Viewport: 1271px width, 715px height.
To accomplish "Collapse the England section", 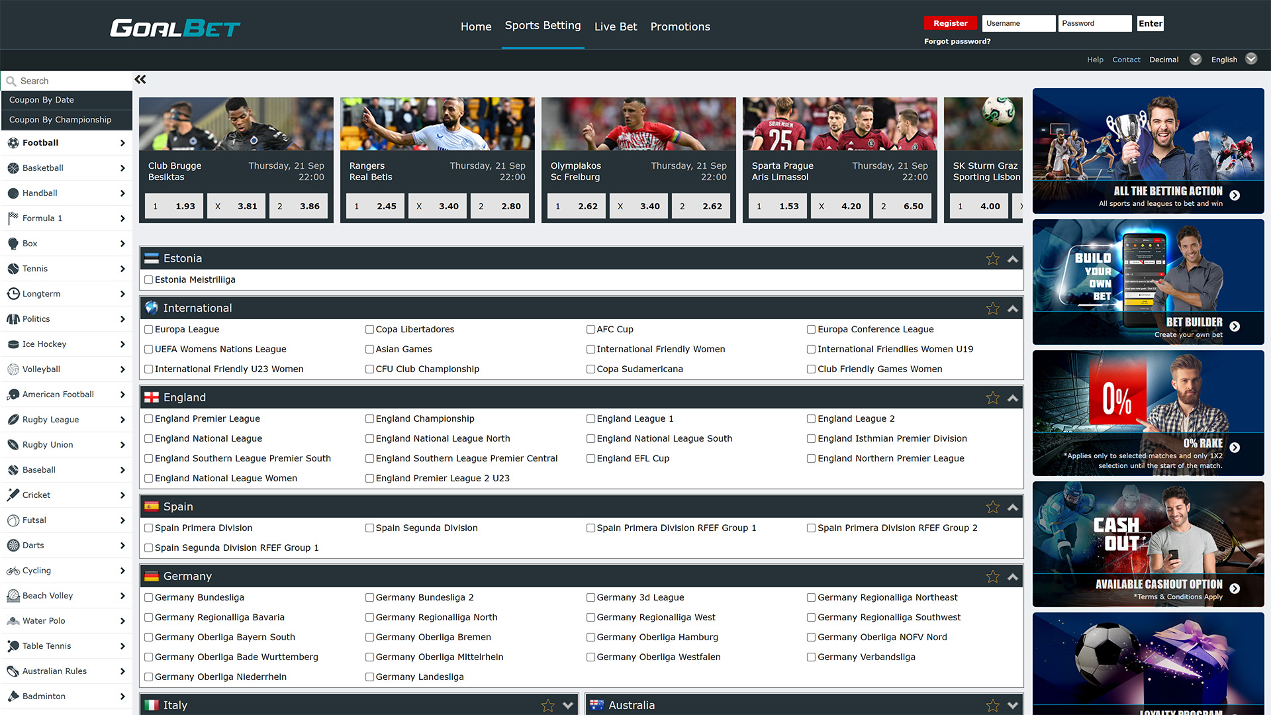I will pos(1013,399).
